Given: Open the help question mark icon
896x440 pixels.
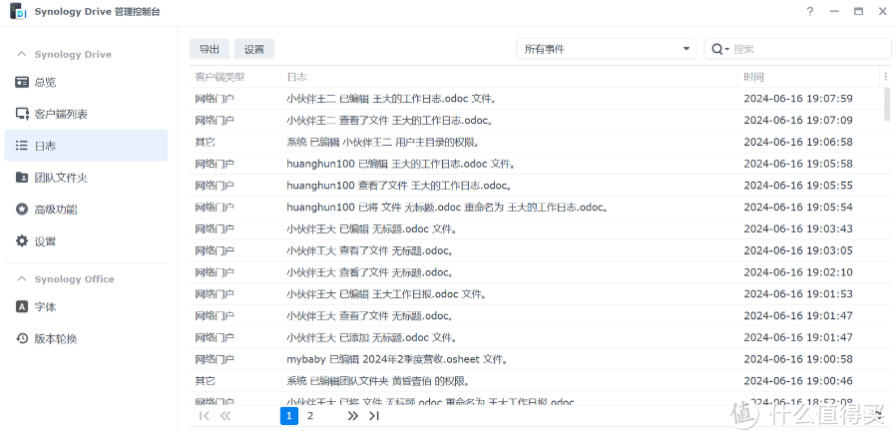Looking at the screenshot, I should click(810, 11).
